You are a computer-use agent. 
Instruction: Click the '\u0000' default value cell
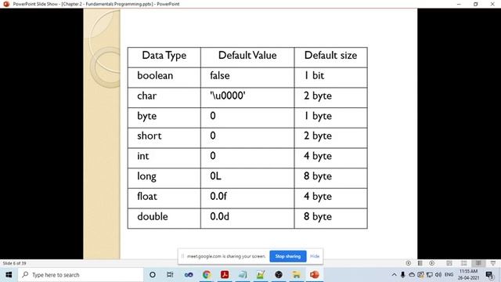pos(247,97)
